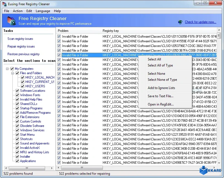Click '522 problems selected for repairing' status

point(84,174)
